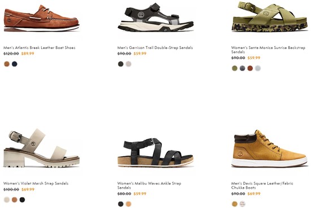Open Women's Violet Marsh Strap Sandals link

[x=36, y=184]
